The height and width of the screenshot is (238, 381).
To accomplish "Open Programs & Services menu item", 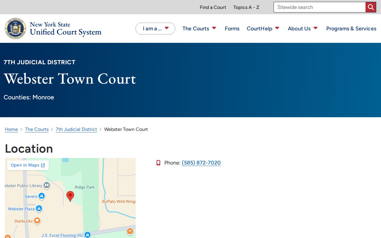I will (351, 29).
